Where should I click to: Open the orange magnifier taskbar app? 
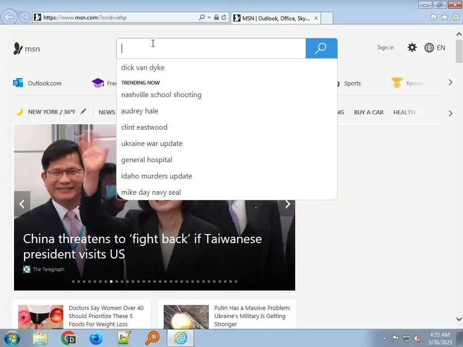[152, 338]
